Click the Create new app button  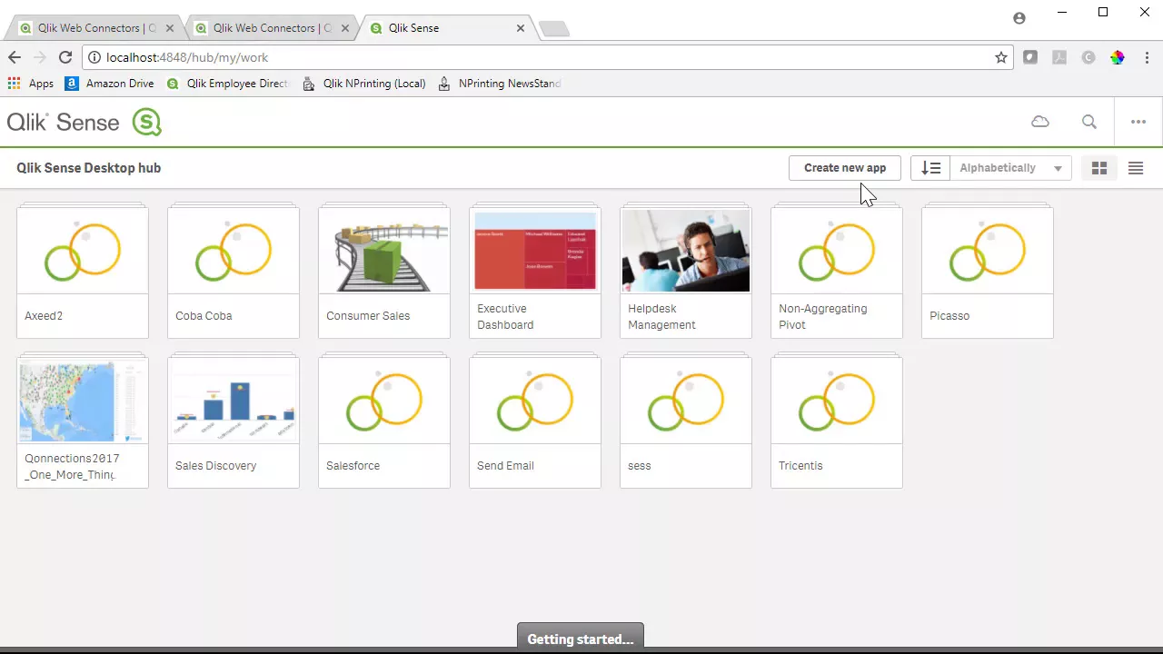(x=845, y=168)
